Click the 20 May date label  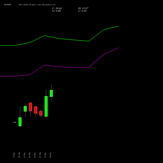(x=19, y=155)
